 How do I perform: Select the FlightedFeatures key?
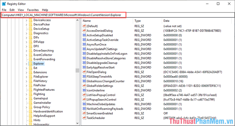point(44,90)
